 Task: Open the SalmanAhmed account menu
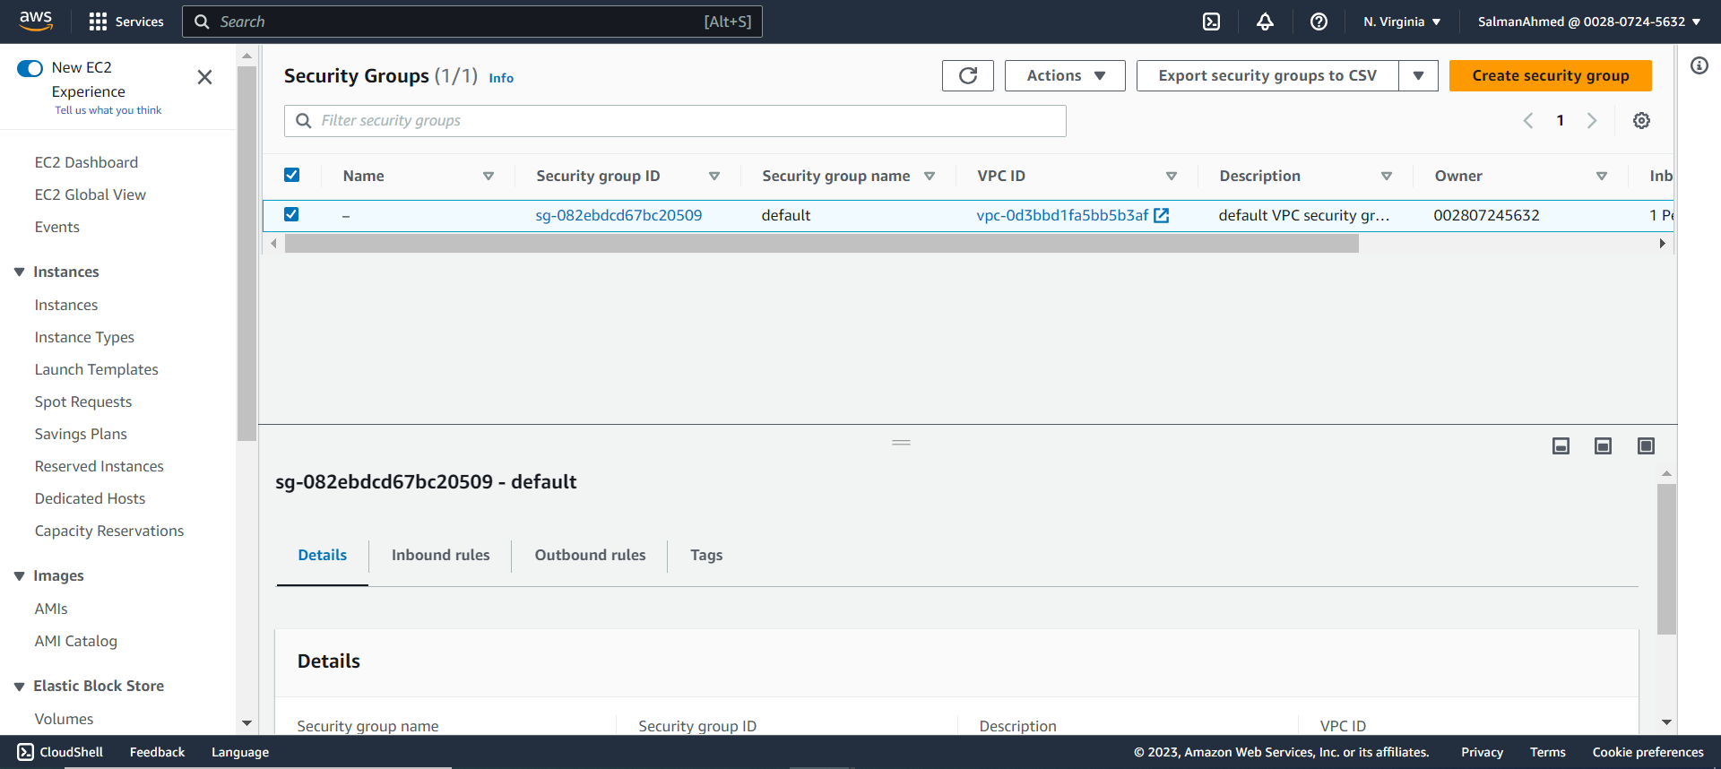tap(1589, 22)
